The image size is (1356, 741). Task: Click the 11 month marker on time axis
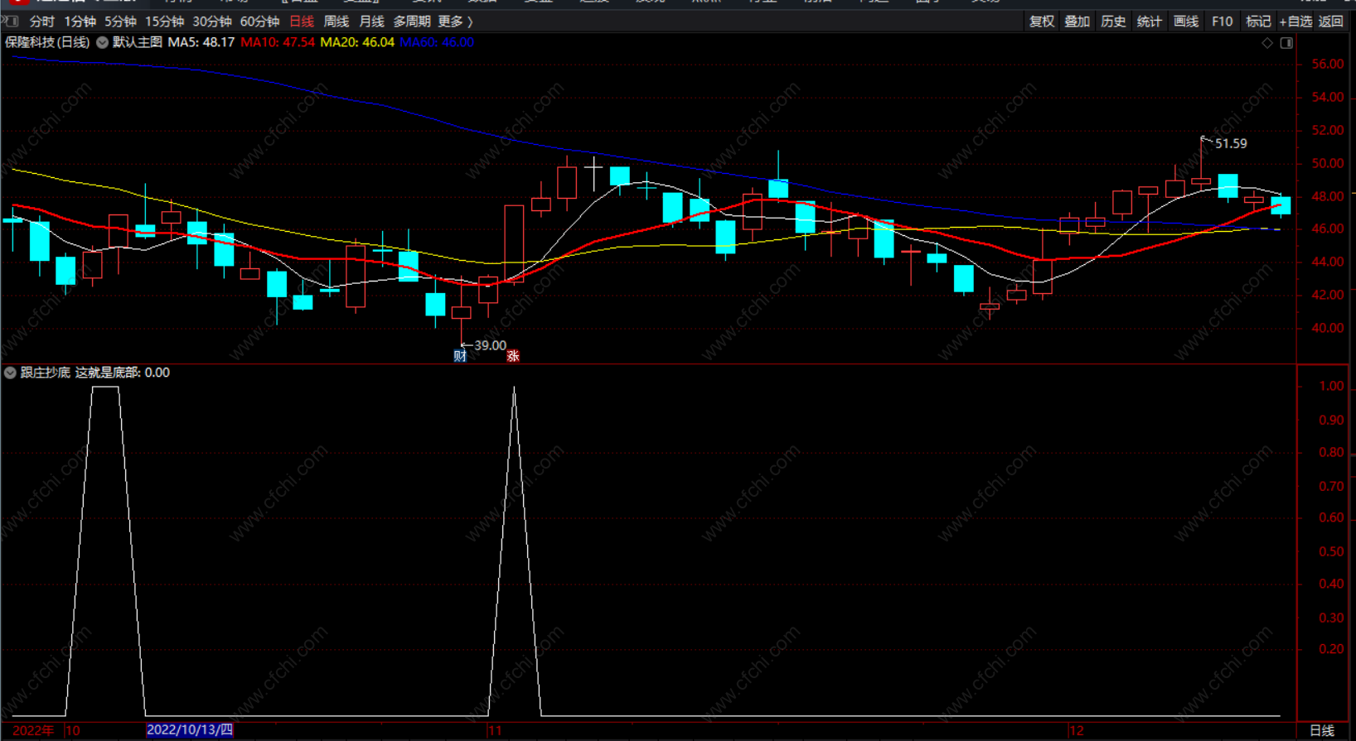[495, 731]
